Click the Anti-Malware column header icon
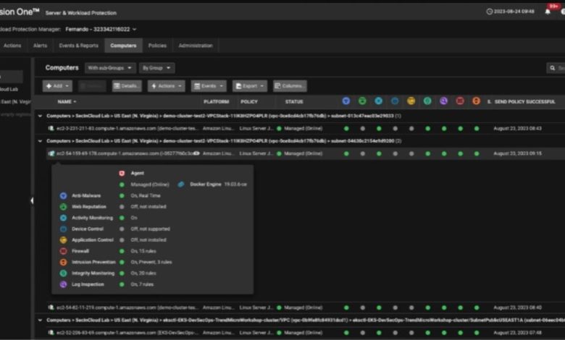The height and width of the screenshot is (340, 565). pyautogui.click(x=346, y=101)
